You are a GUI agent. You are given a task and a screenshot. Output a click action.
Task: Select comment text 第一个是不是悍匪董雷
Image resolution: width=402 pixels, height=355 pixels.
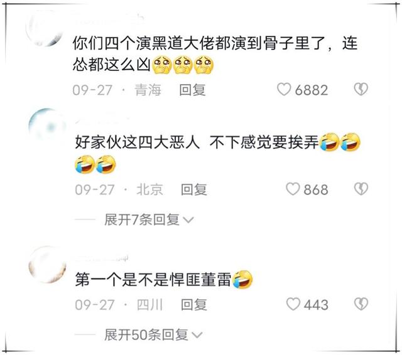(153, 280)
